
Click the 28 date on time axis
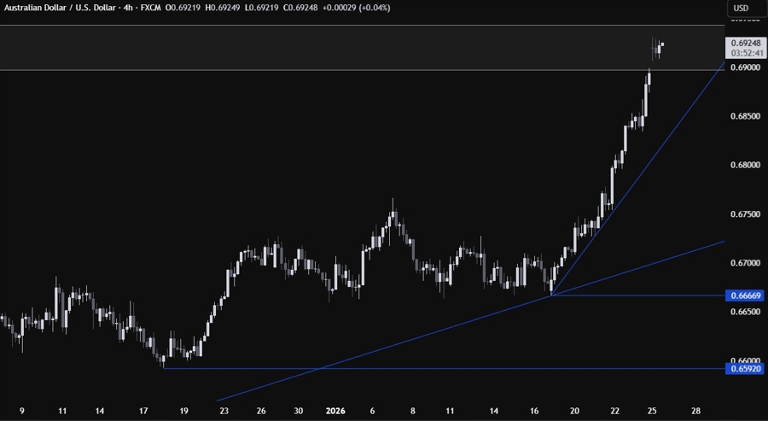pos(695,411)
